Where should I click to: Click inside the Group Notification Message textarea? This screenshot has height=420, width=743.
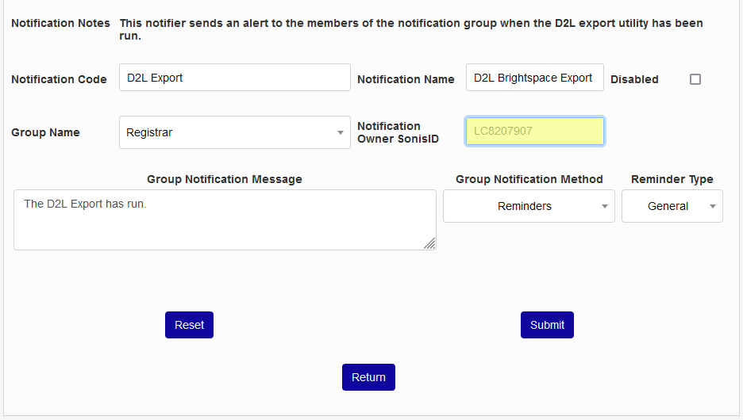click(x=225, y=220)
